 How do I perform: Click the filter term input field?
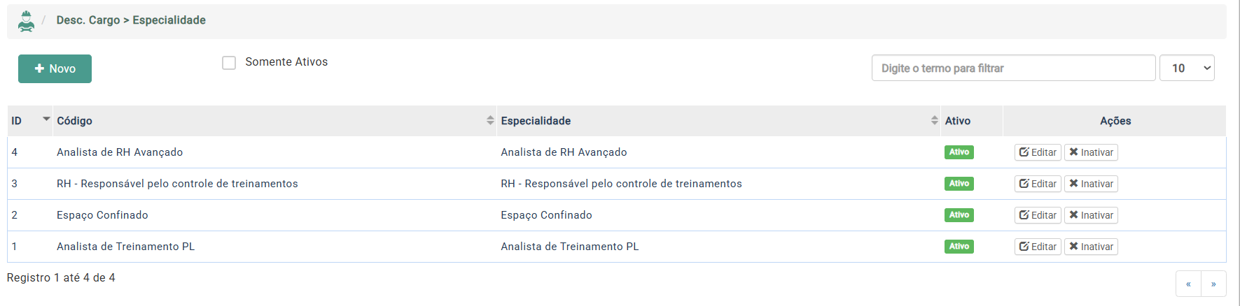click(x=1012, y=68)
